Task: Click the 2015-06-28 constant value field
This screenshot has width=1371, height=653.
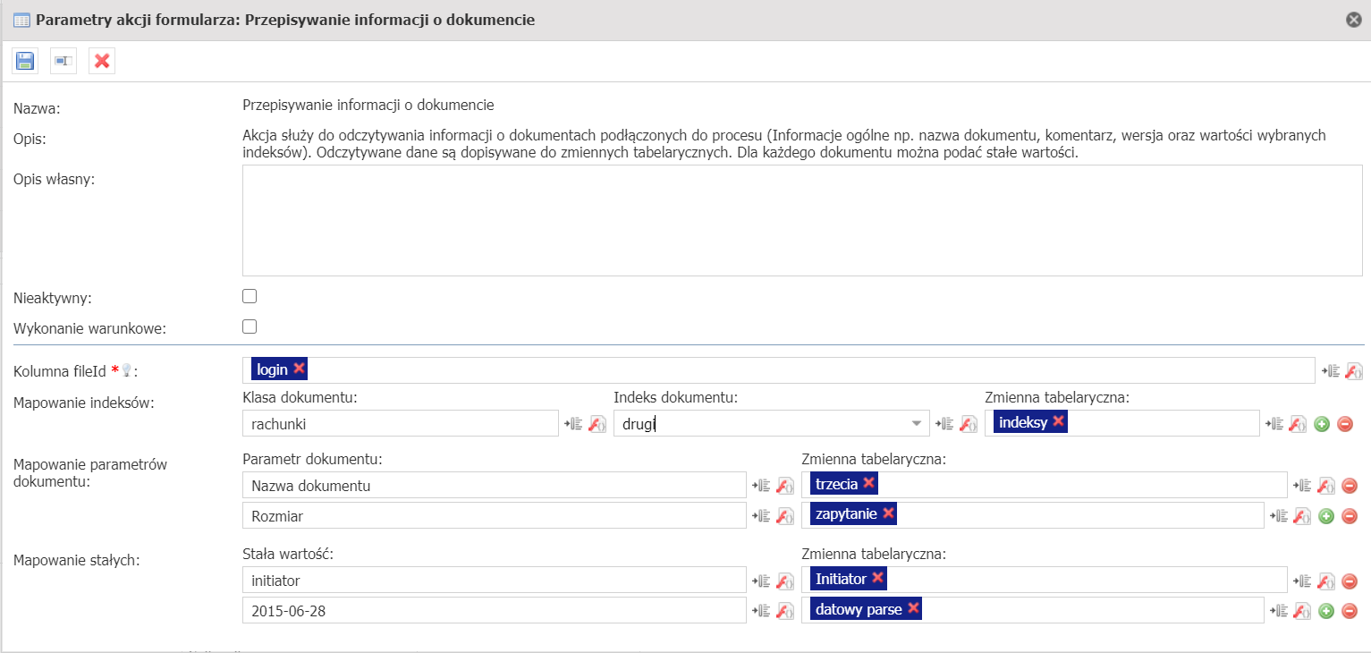Action: (495, 611)
